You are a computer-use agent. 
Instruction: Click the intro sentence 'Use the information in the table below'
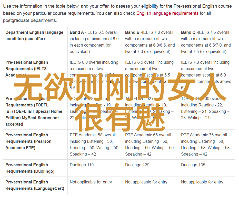pyautogui.click(x=41, y=6)
